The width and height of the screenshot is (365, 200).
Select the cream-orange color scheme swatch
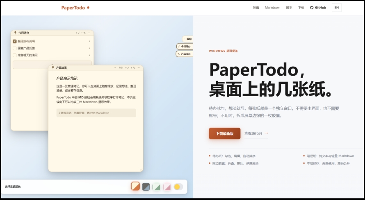coord(135,187)
